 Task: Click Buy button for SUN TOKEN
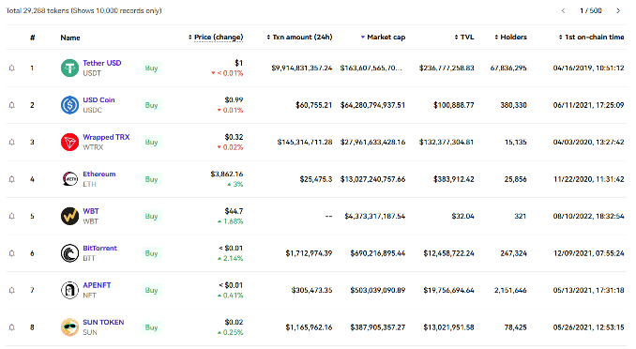(151, 327)
